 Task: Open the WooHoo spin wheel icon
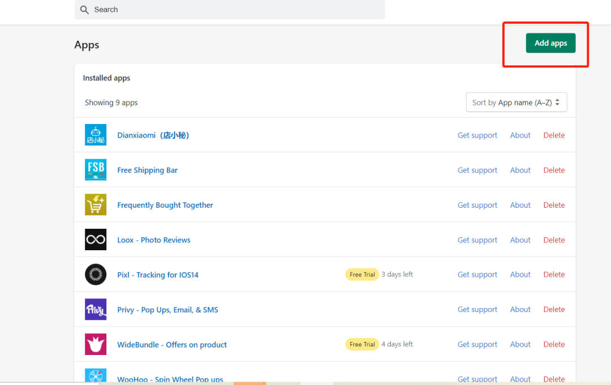(96, 375)
